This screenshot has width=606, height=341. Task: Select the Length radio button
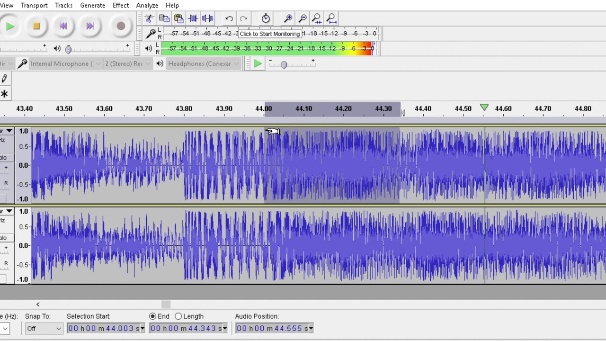coord(178,316)
